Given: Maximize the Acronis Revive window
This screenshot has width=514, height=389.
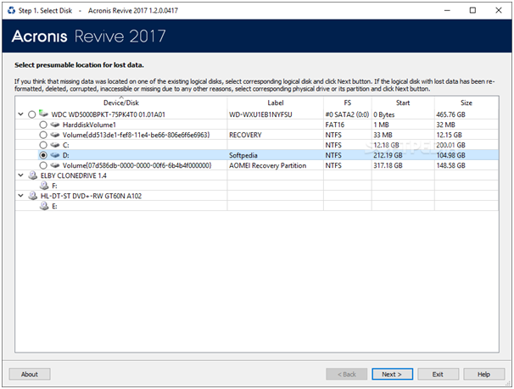Looking at the screenshot, I should 472,10.
